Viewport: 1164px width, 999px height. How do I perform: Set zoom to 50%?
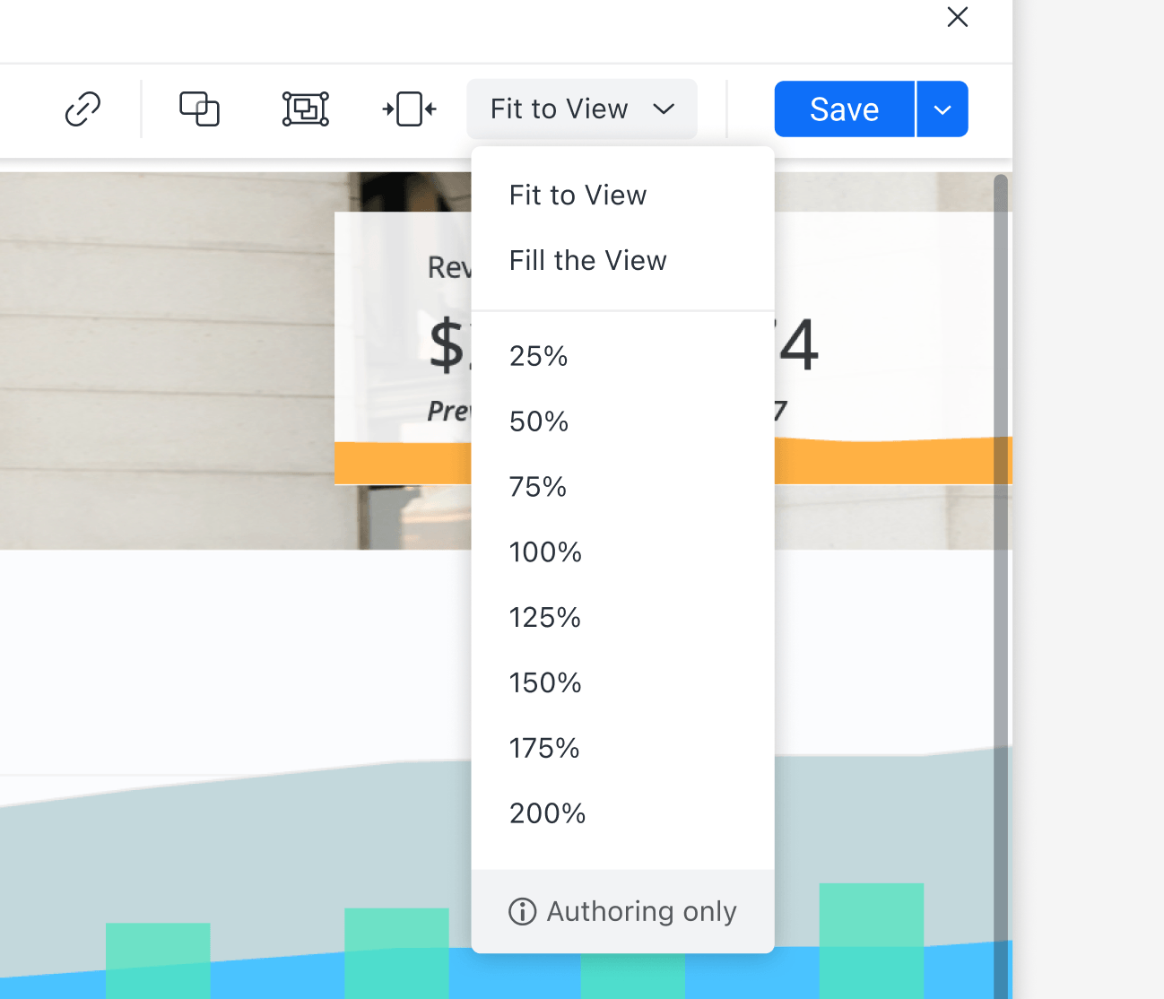(x=538, y=421)
